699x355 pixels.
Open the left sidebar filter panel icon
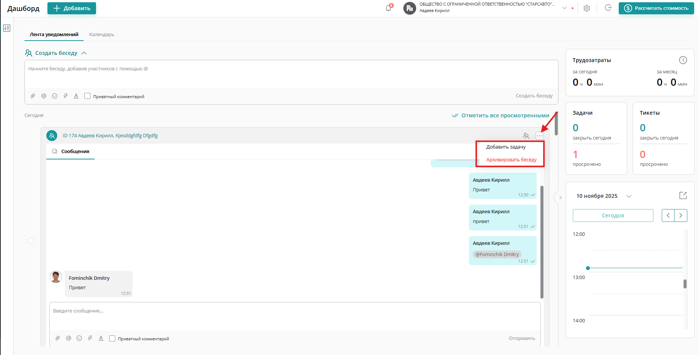[x=7, y=28]
